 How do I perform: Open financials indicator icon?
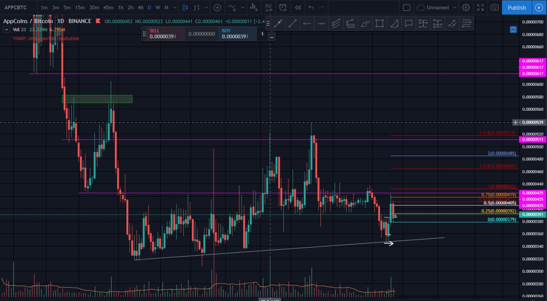[254, 7]
